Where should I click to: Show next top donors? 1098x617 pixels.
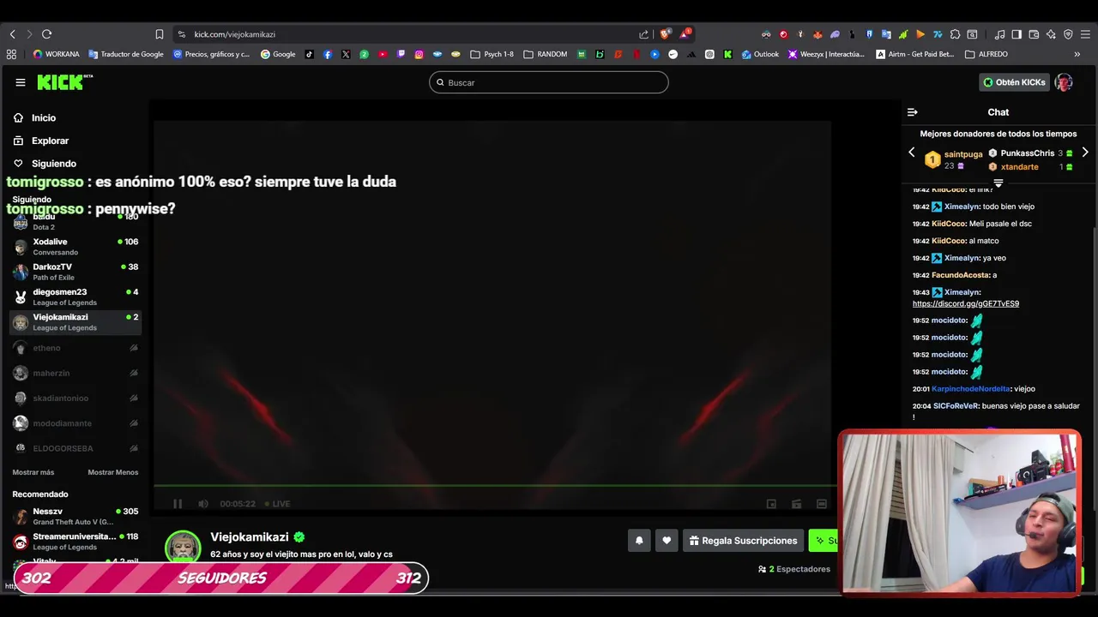pos(1085,153)
